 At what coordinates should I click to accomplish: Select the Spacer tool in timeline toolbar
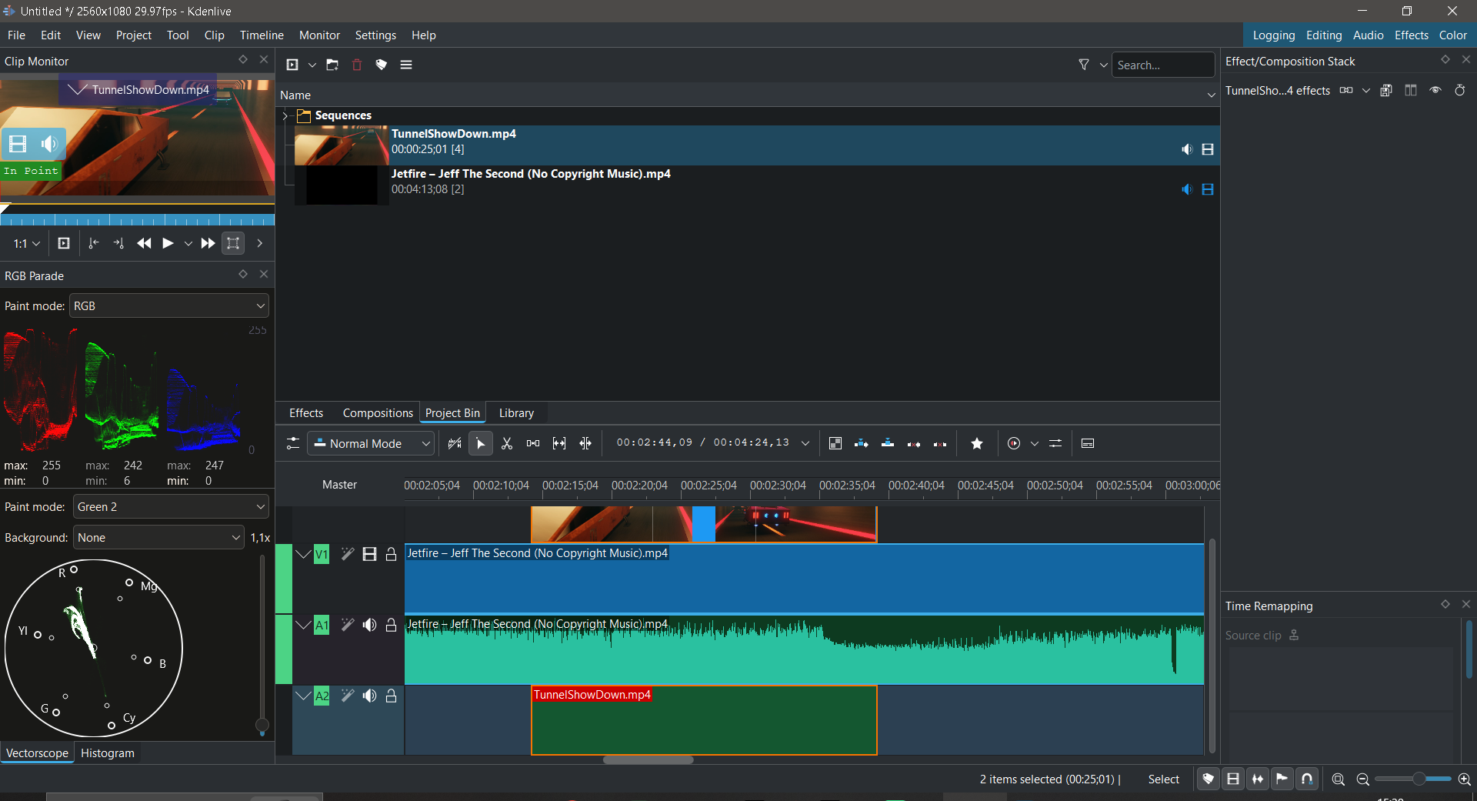[533, 443]
